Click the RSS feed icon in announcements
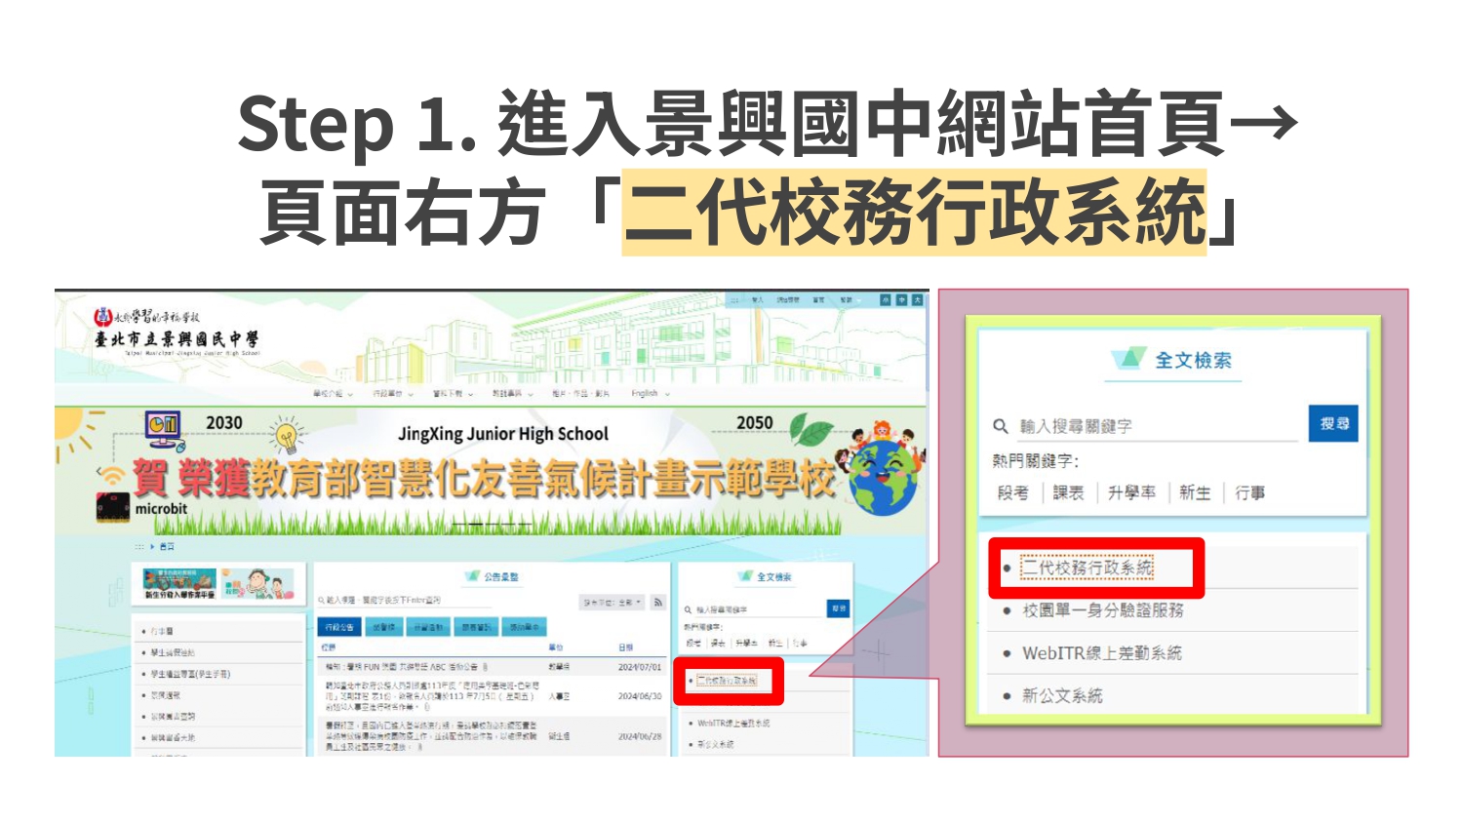The width and height of the screenshot is (1463, 823). coord(658,603)
